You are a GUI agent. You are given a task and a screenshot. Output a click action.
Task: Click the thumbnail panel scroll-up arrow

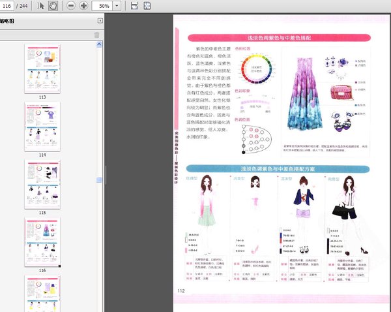click(100, 44)
